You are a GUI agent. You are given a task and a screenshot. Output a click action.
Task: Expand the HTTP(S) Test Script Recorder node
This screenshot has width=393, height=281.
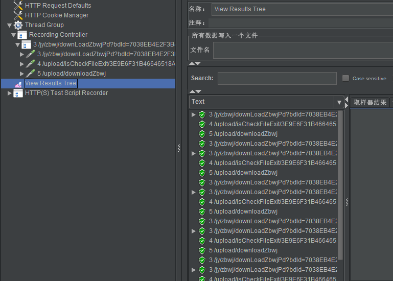tap(10, 93)
